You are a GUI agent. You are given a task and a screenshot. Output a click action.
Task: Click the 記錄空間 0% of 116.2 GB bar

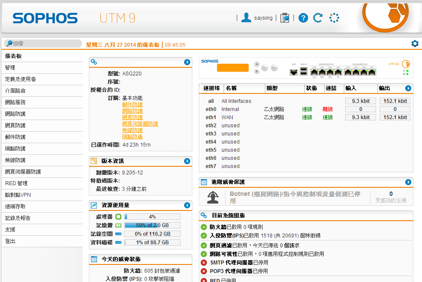point(152,234)
